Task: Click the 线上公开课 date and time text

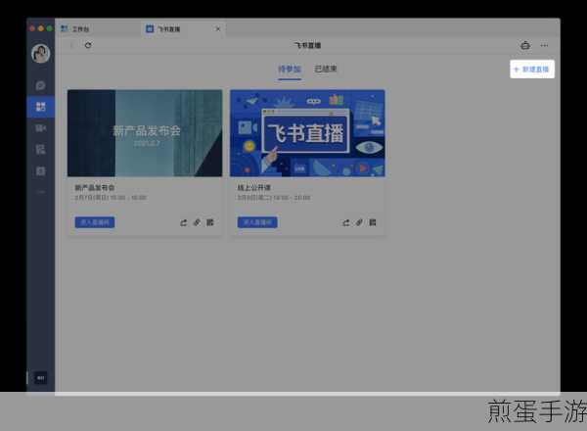Action: point(274,198)
